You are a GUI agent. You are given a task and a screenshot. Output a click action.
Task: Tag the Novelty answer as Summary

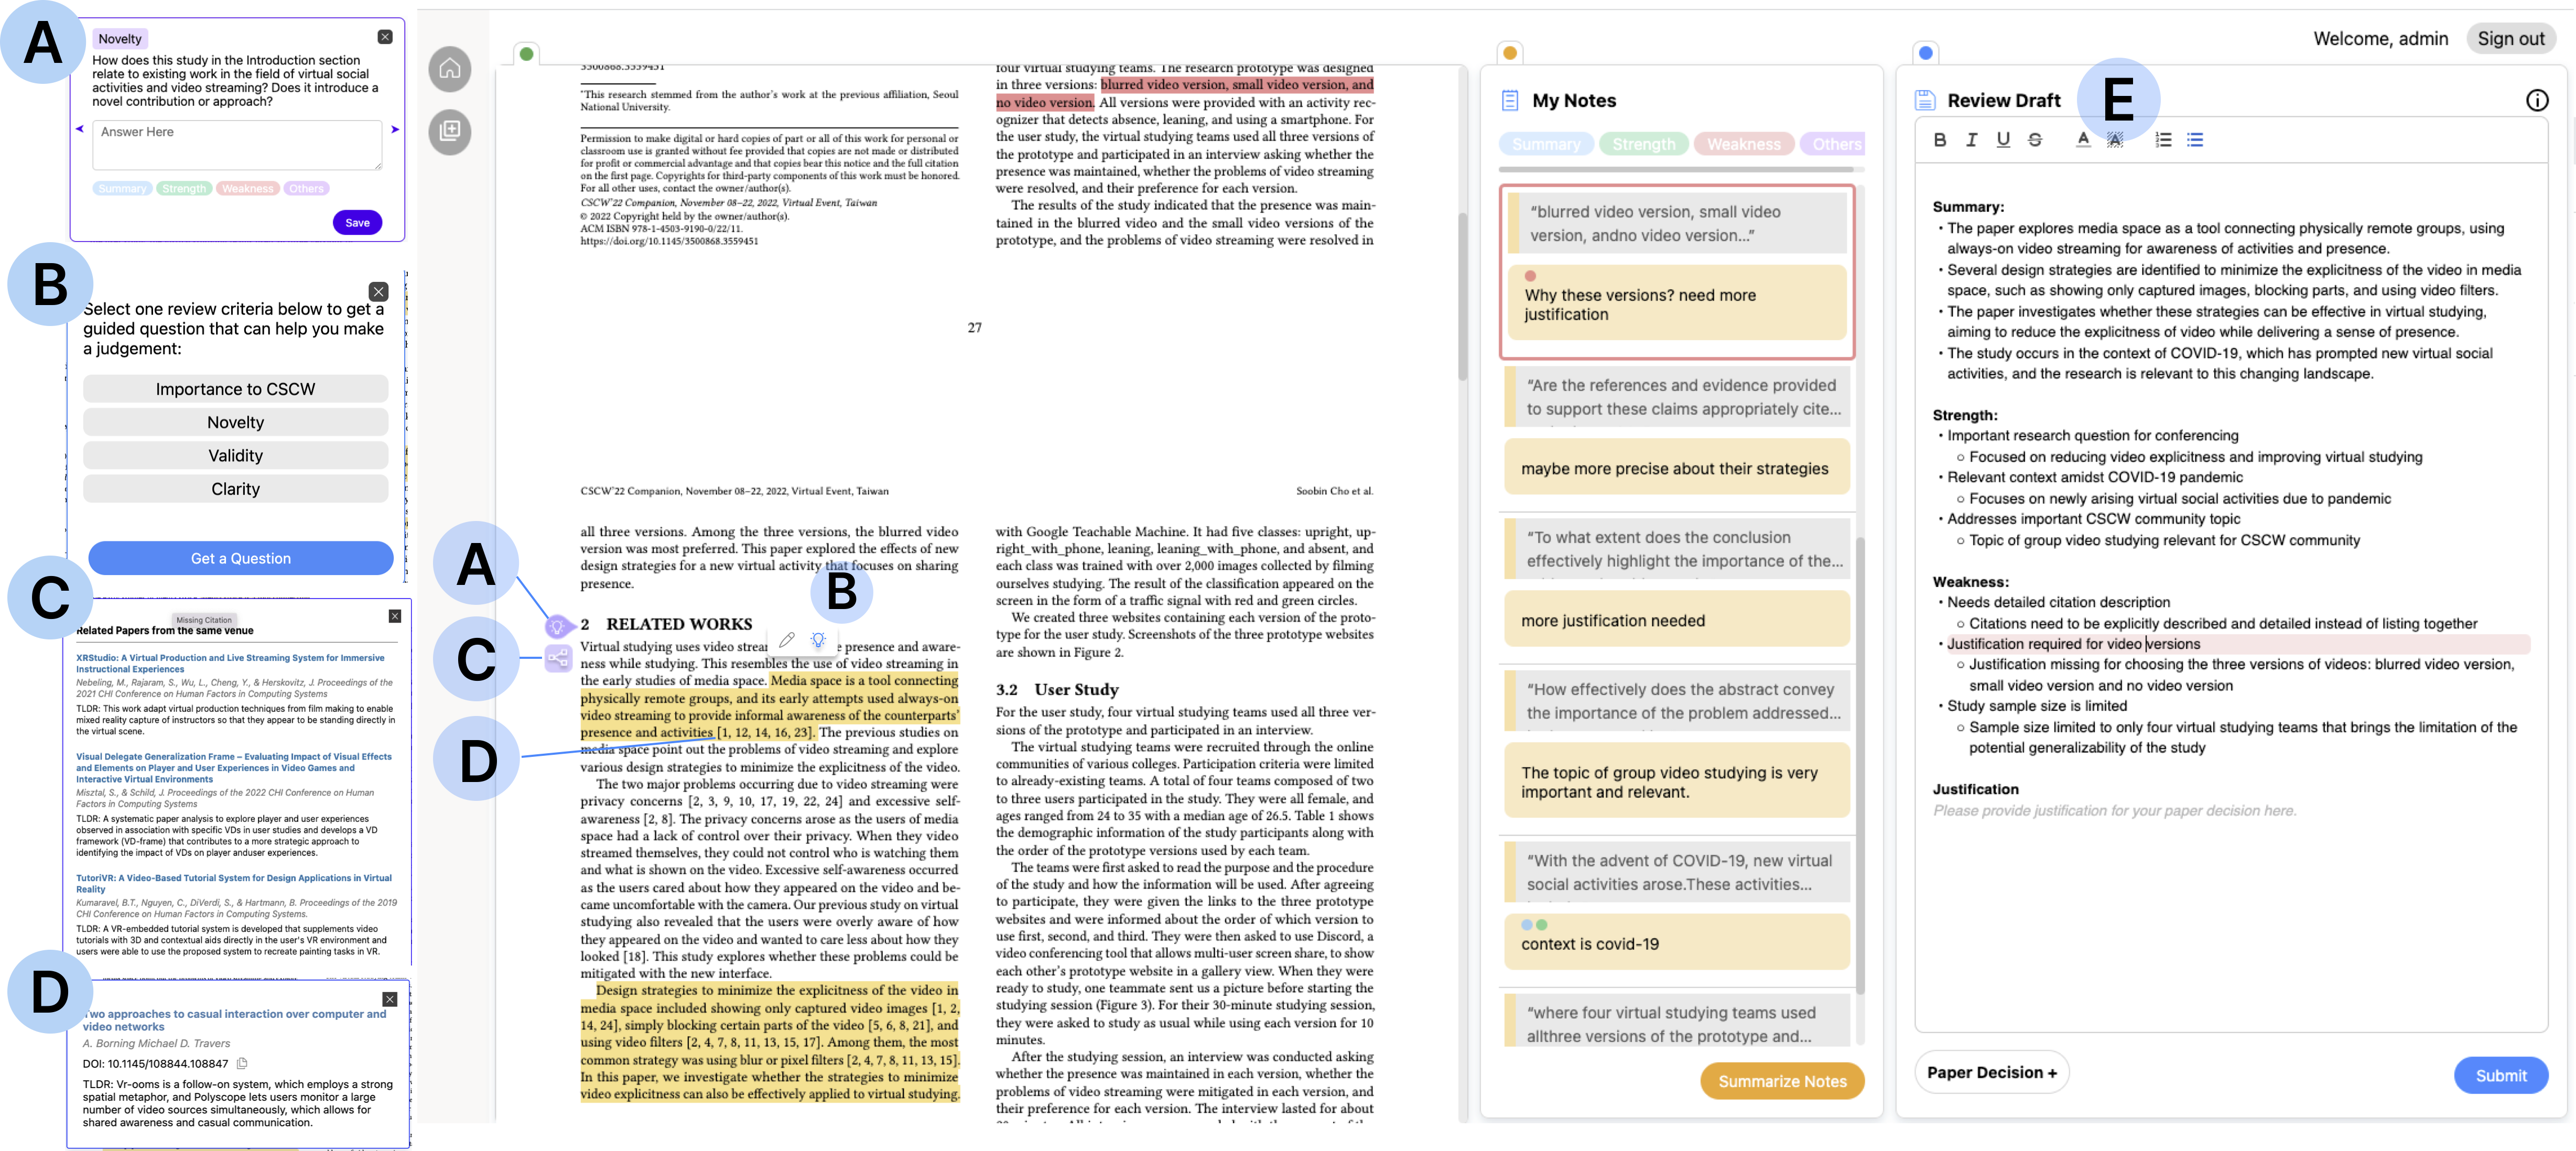[x=122, y=189]
